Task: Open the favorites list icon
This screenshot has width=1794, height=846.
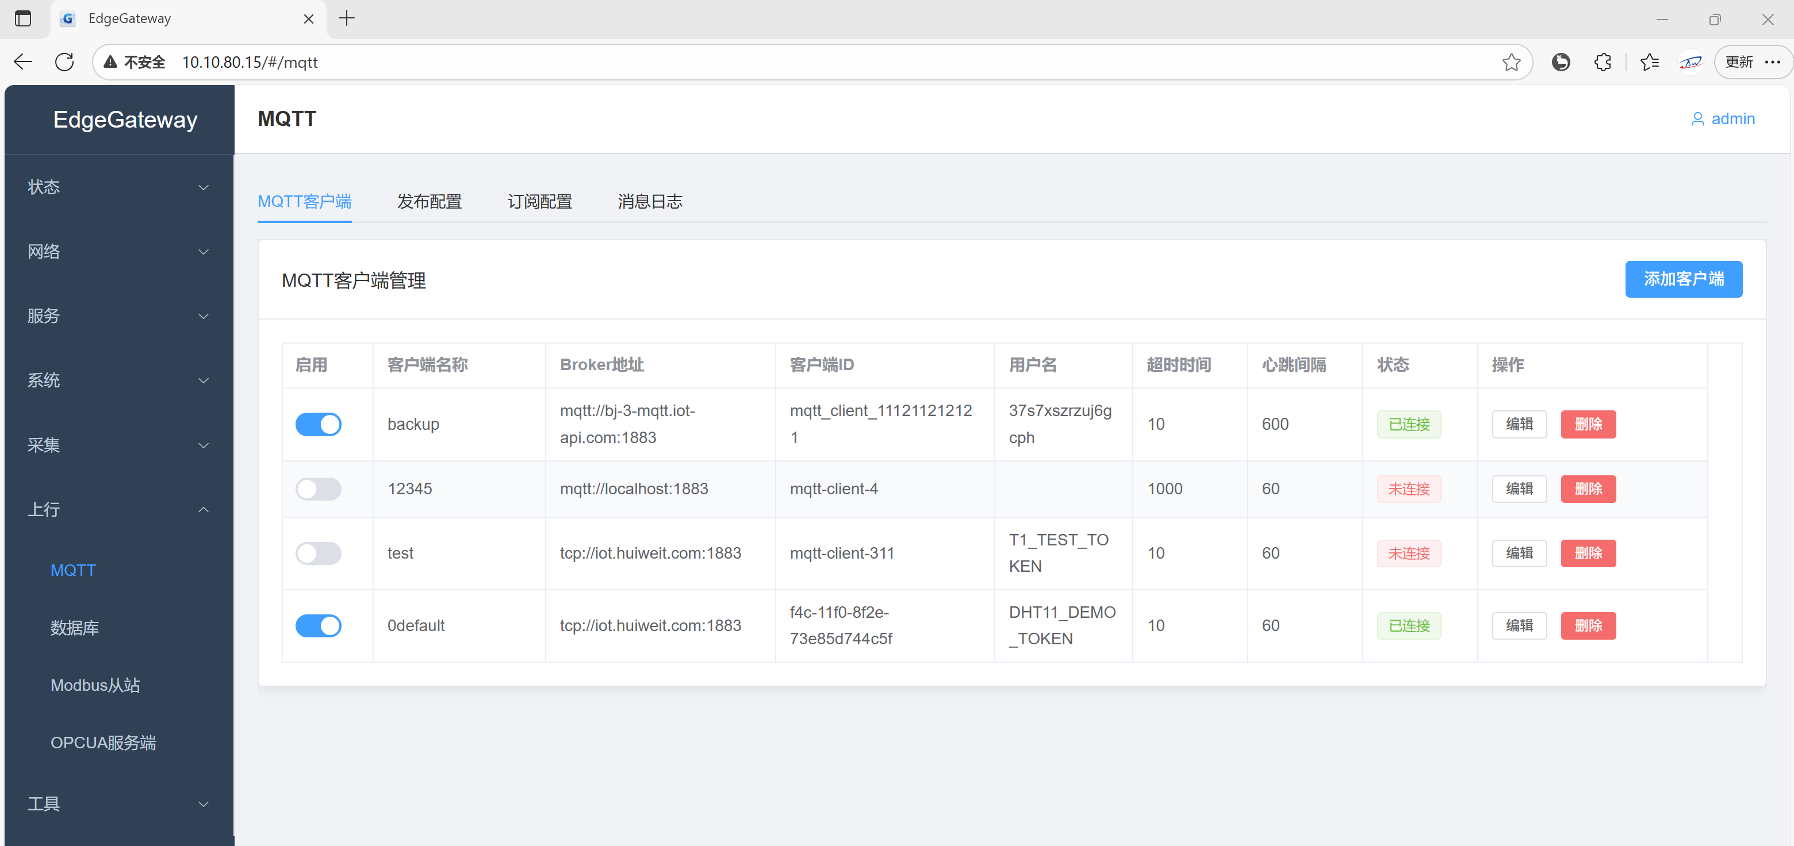Action: pos(1649,62)
